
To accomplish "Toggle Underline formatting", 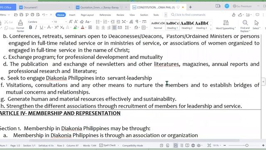I will click(41, 27).
